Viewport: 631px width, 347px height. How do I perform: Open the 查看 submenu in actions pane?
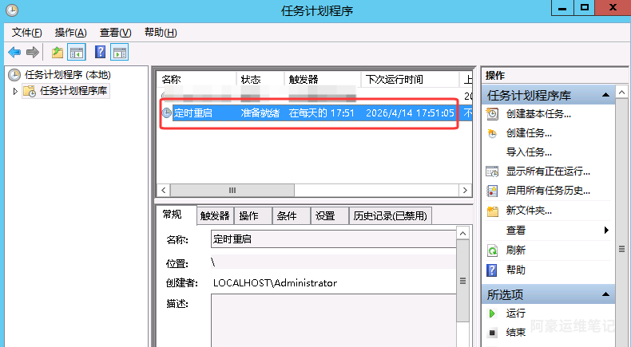(x=515, y=230)
